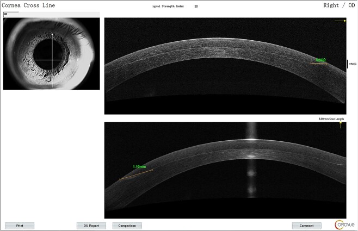Click the Right / OD eye label
The width and height of the screenshot is (358, 231).
(x=339, y=5)
